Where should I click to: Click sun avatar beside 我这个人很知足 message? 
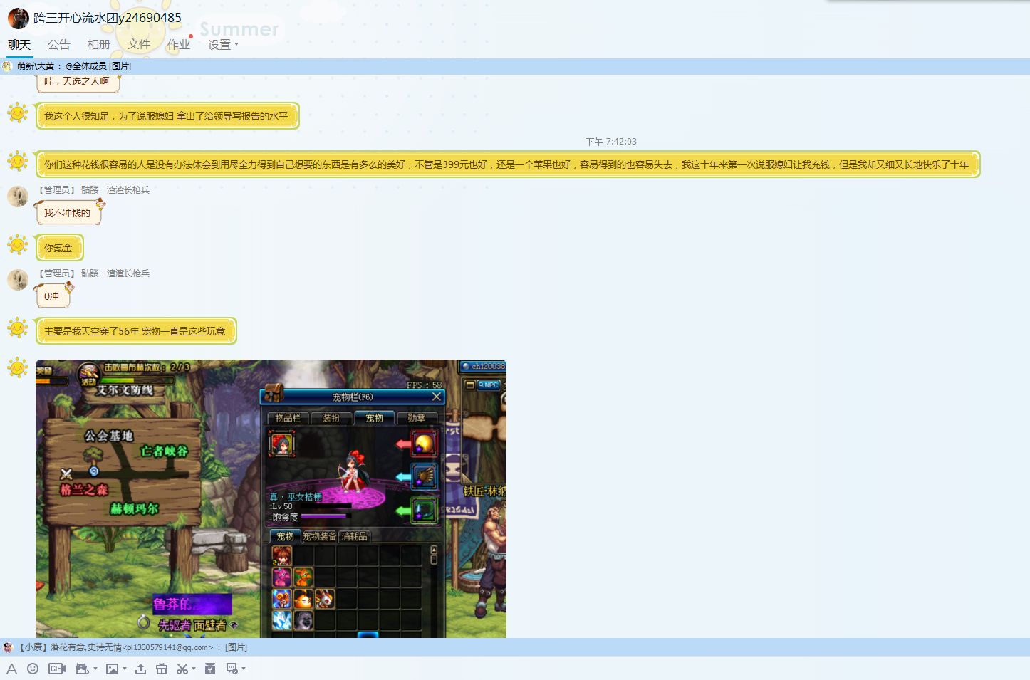[18, 113]
